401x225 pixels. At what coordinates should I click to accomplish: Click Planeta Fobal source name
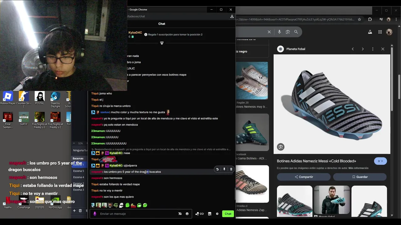point(296,49)
